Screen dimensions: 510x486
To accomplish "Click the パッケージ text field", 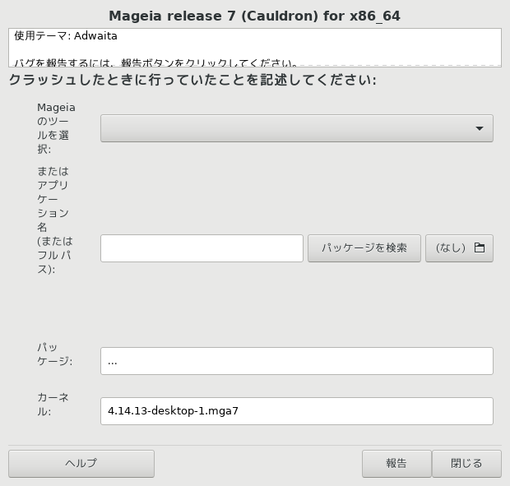I will pyautogui.click(x=297, y=361).
